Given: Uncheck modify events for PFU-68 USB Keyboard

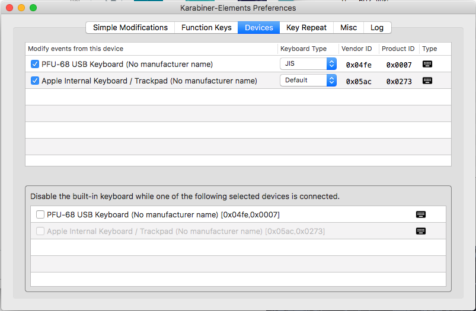Looking at the screenshot, I should (x=35, y=64).
